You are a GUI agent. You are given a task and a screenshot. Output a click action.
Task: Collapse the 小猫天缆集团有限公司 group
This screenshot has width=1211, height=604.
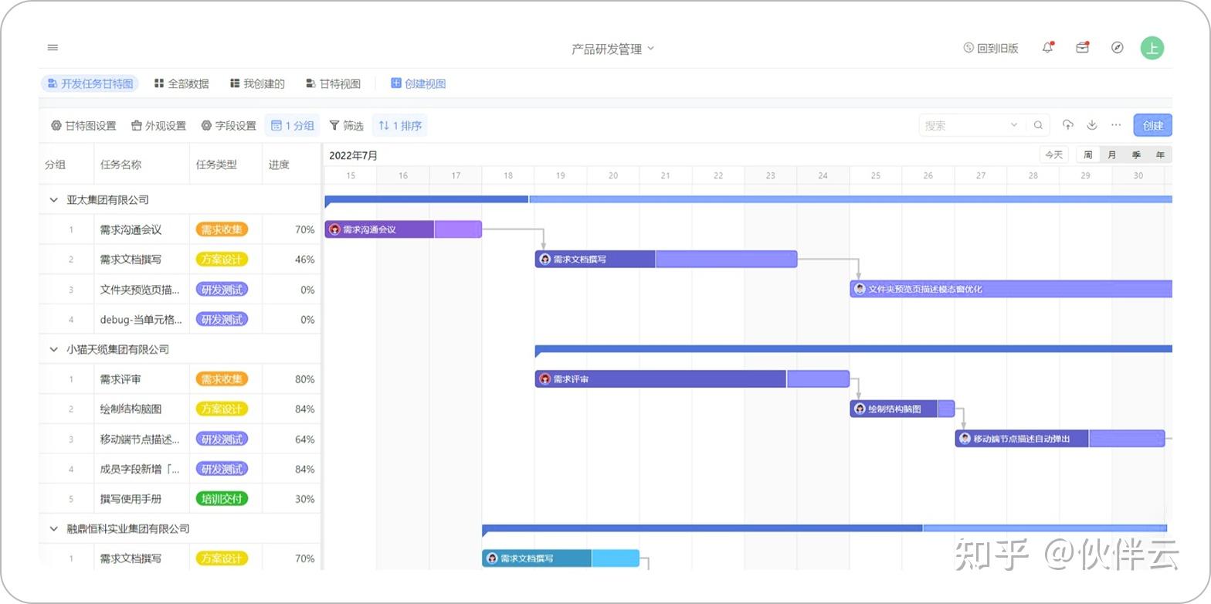[x=53, y=349]
